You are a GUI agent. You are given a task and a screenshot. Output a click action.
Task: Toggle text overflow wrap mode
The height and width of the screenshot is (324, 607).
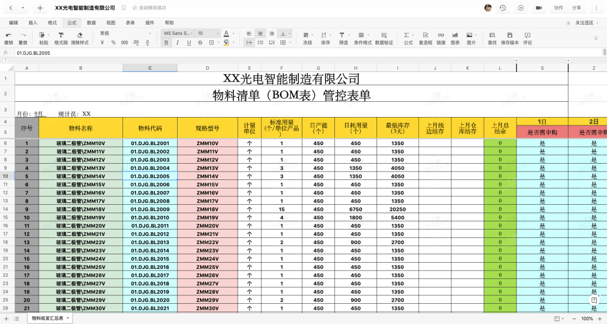tap(249, 43)
